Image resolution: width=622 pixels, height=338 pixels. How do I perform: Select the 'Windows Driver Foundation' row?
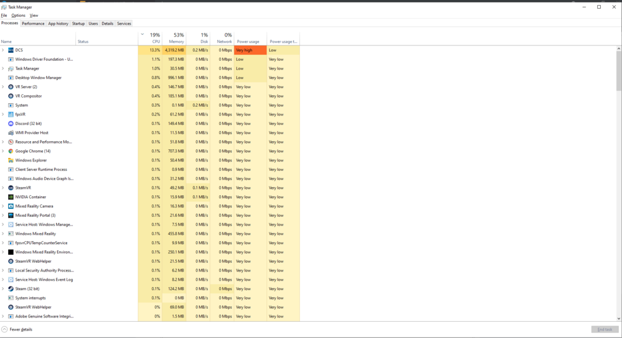(x=149, y=60)
